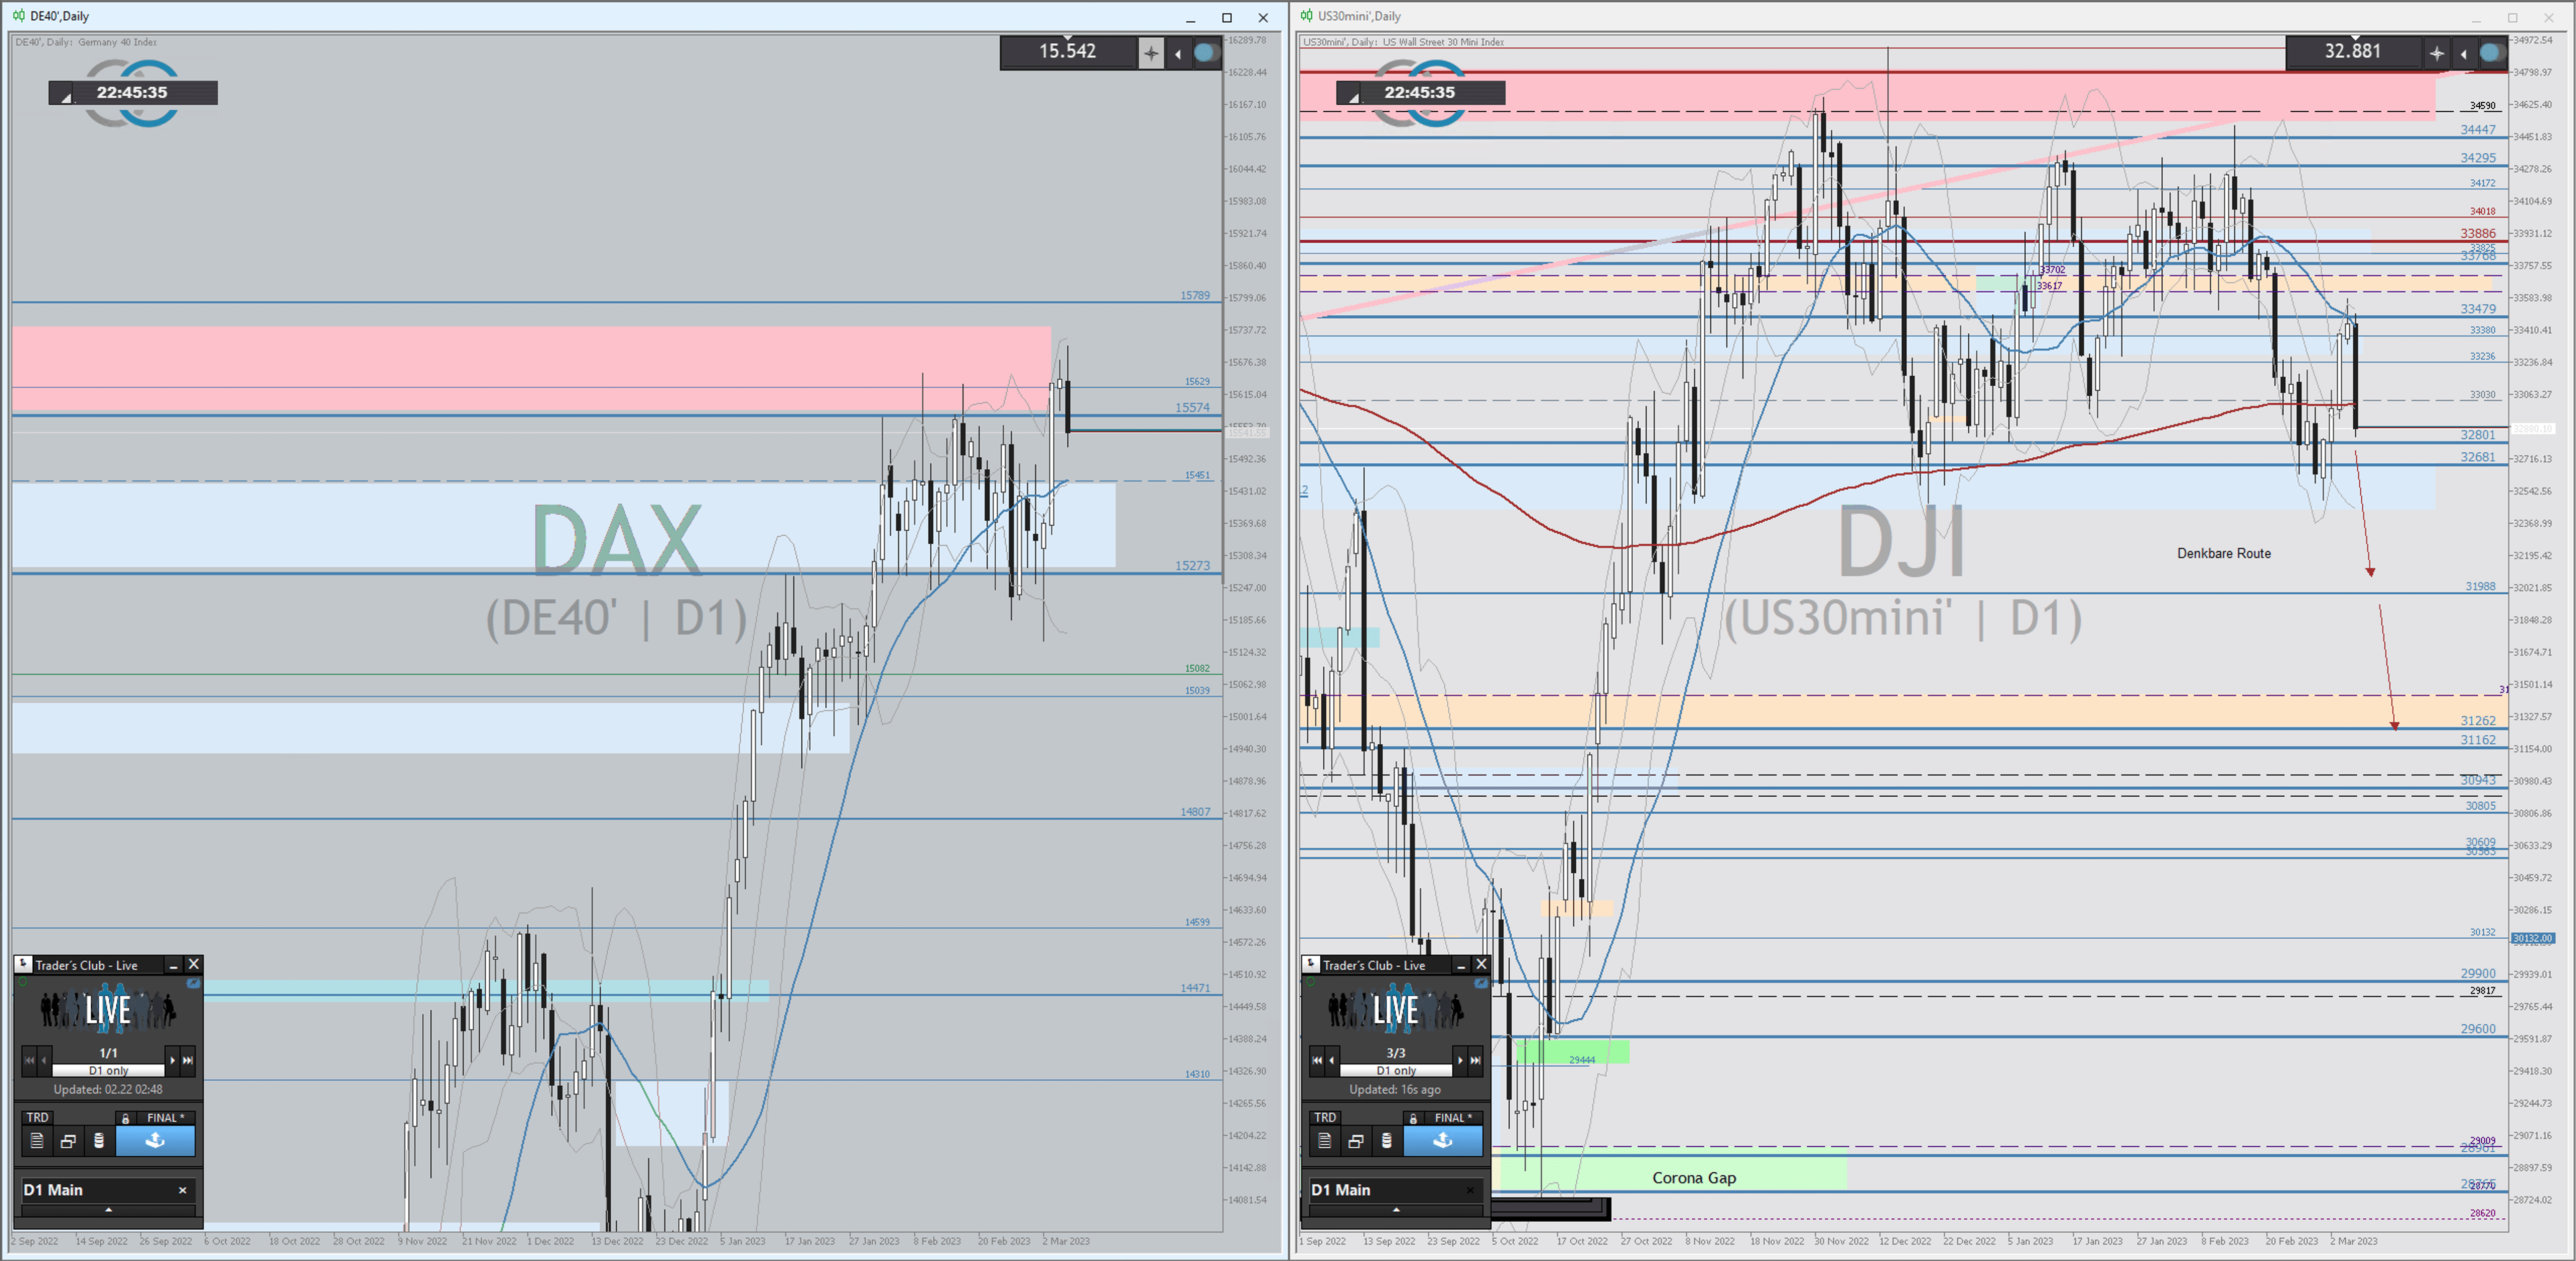Viewport: 2576px width, 1261px height.
Task: Maximize the DE40',Daily chart window
Action: click(1227, 17)
